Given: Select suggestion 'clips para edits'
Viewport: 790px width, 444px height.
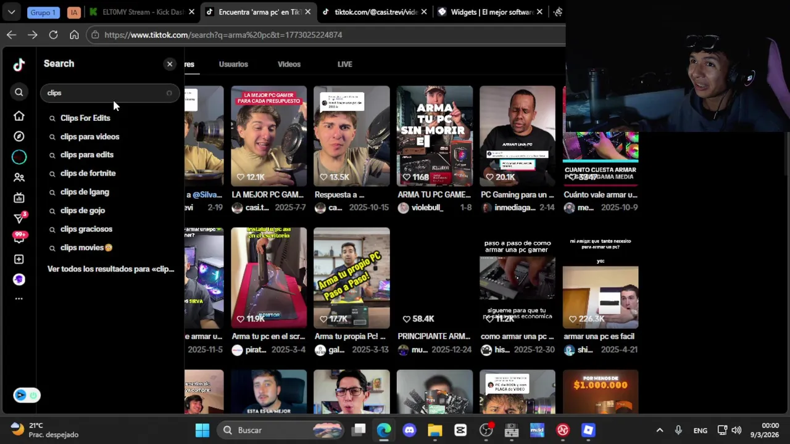Looking at the screenshot, I should click(87, 155).
